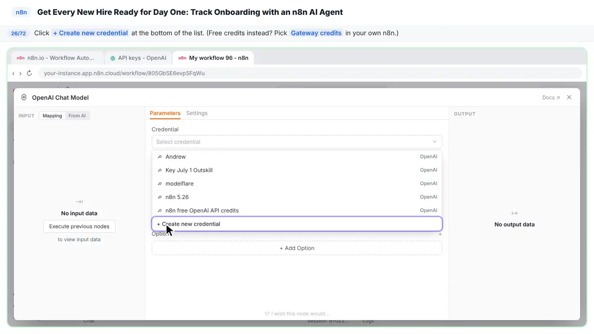The image size is (594, 334).
Task: Open the Settings tab
Action: 197,113
